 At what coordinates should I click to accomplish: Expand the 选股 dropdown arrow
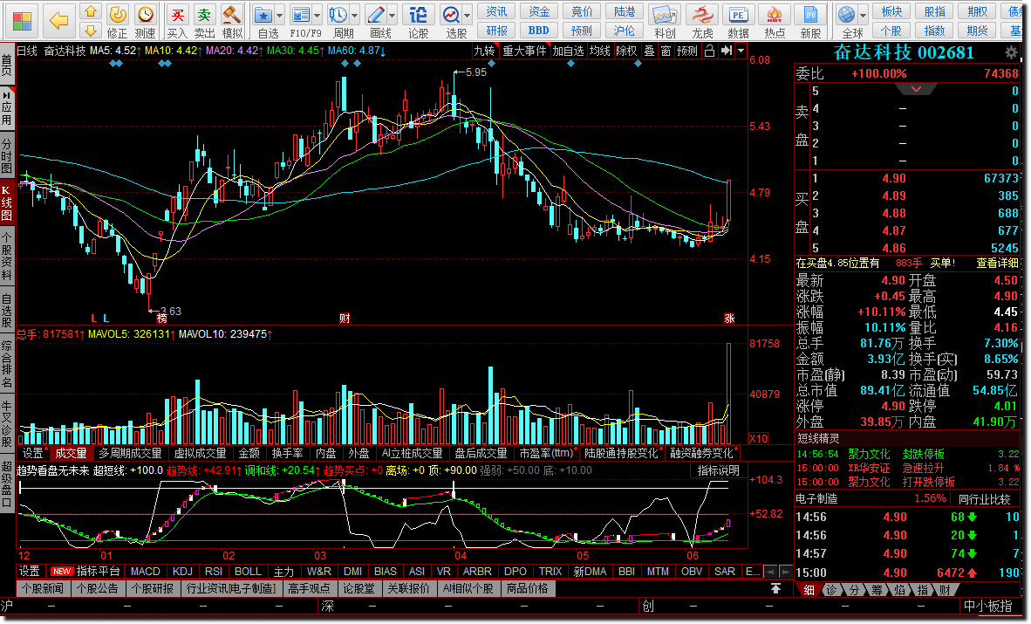tap(468, 15)
